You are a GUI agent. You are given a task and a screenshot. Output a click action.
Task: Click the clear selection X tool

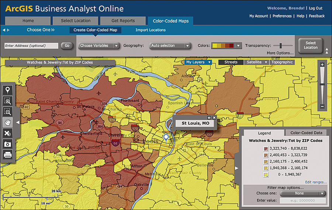[8, 133]
